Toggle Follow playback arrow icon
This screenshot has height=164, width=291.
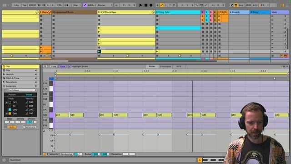point(116,5)
